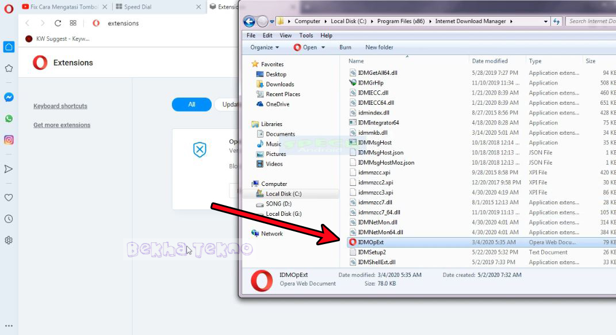The width and height of the screenshot is (616, 335).
Task: Open the Tools menu in Explorer
Action: (306, 35)
